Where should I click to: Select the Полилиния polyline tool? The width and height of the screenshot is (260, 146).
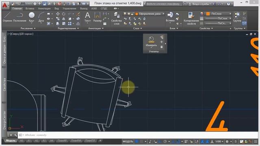click(x=19, y=17)
